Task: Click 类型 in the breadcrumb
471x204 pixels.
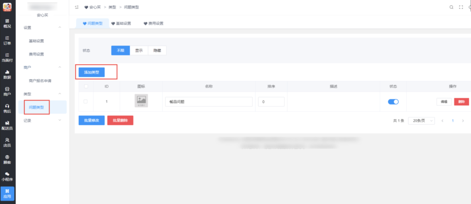Action: (112, 7)
